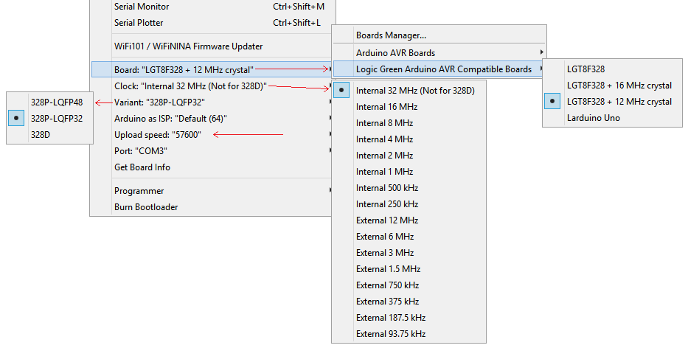Choose Internal 1 MHz clock
This screenshot has width=688, height=348.
pos(409,172)
